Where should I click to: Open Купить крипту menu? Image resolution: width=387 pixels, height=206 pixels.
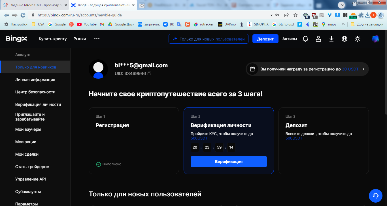point(53,39)
